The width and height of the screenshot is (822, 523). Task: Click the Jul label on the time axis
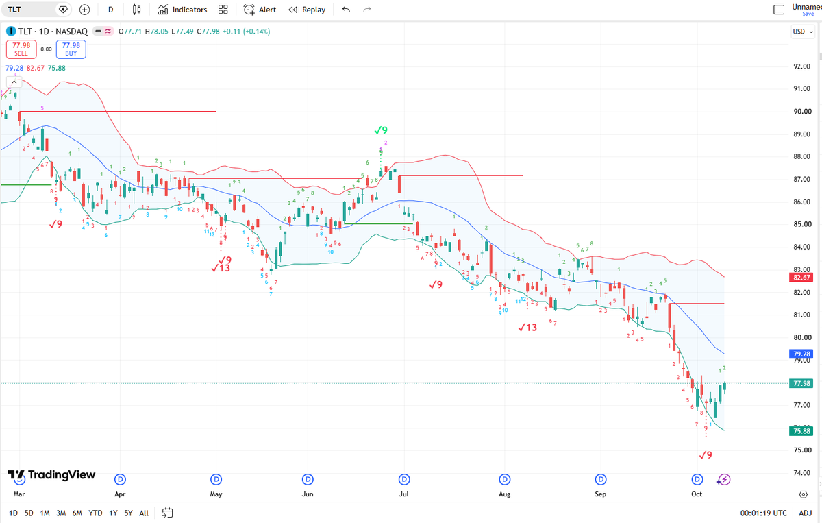[403, 494]
